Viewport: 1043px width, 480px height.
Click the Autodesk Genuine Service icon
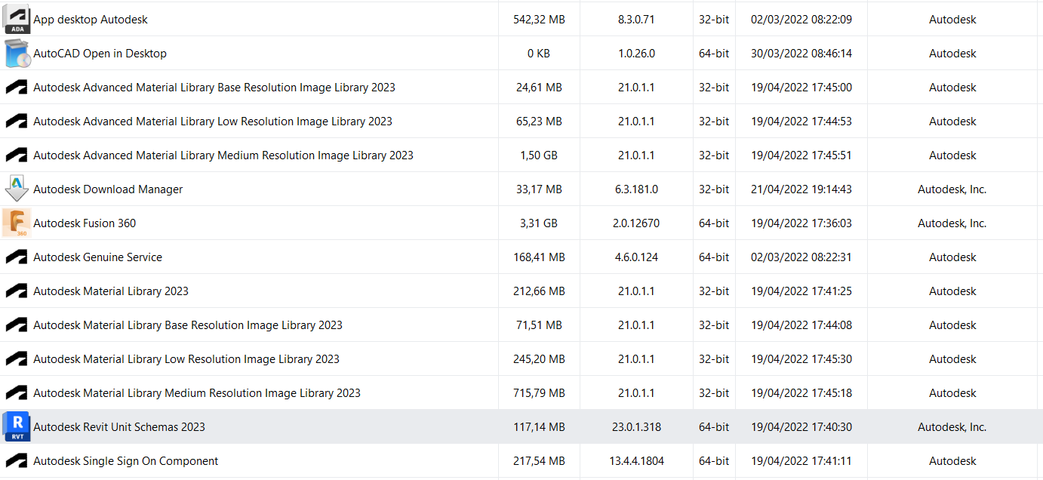point(17,257)
